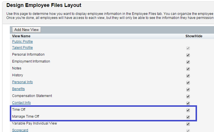Open the Benefits view link
The image size is (214, 132).
point(18,89)
